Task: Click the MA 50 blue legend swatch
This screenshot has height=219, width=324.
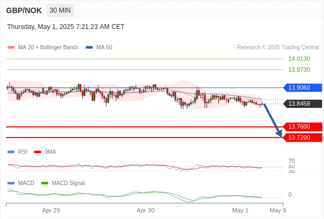Action: pos(89,48)
